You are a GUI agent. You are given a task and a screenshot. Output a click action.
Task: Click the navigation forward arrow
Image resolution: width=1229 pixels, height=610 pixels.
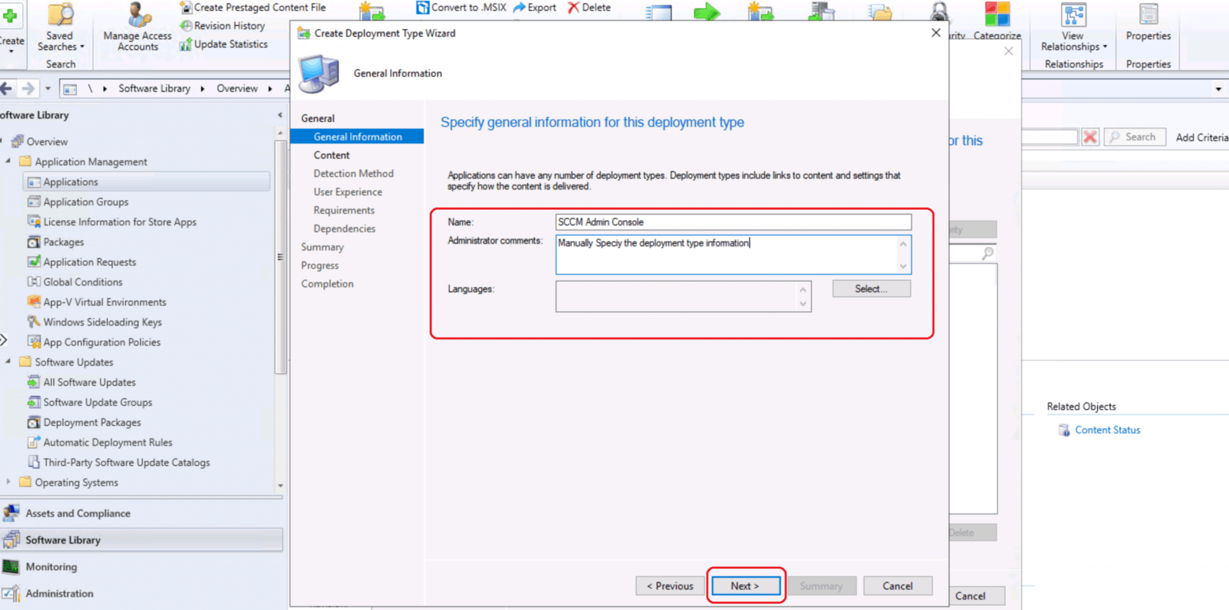pyautogui.click(x=28, y=89)
